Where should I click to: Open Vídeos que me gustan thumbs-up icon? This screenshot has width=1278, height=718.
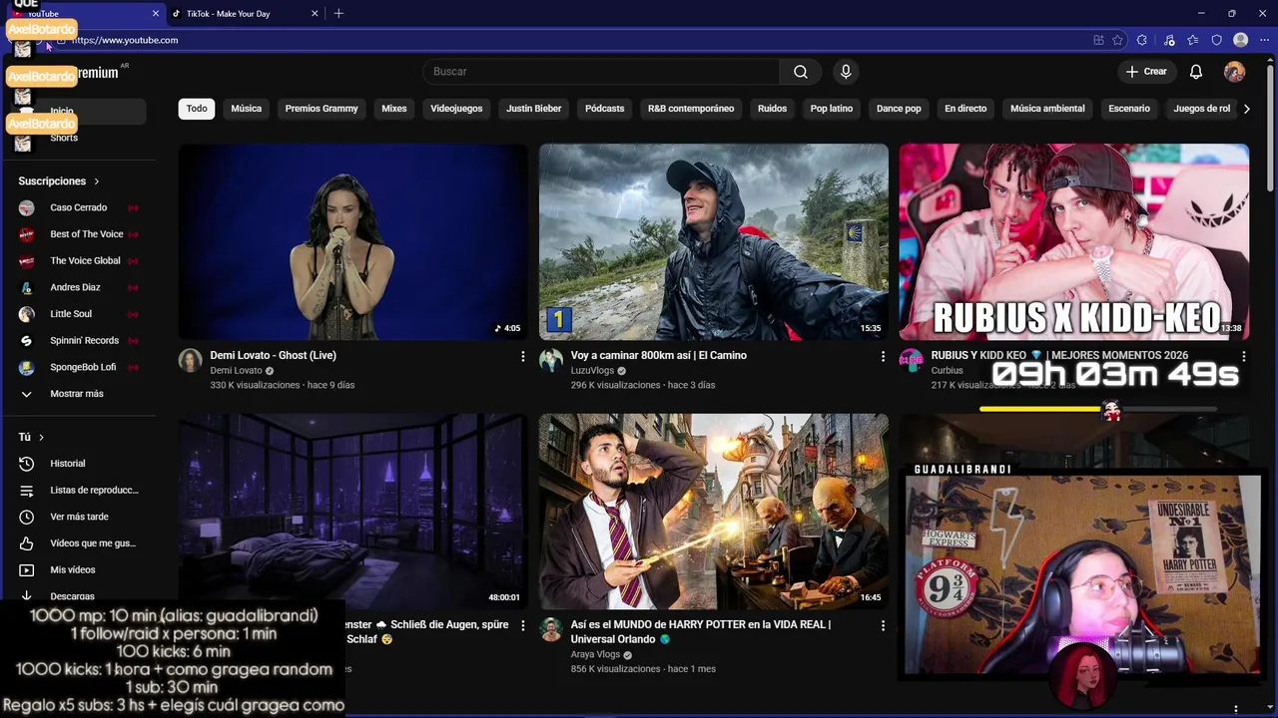tap(27, 543)
